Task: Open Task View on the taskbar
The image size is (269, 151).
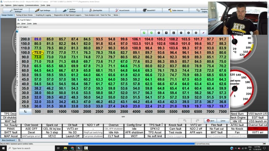Action: pyautogui.click(x=58, y=148)
